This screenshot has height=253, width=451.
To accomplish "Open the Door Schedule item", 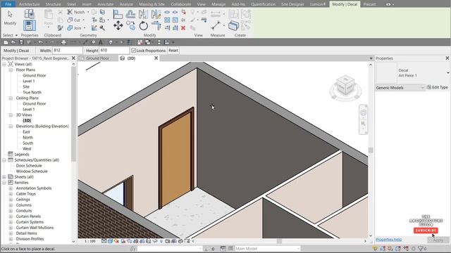I will 29,166.
